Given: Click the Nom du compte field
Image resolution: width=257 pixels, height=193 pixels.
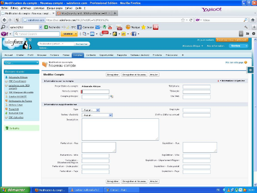Looking at the screenshot, I should pyautogui.click(x=95, y=92).
